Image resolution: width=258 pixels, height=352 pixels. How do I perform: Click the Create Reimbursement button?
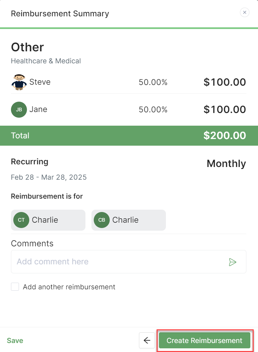point(204,340)
